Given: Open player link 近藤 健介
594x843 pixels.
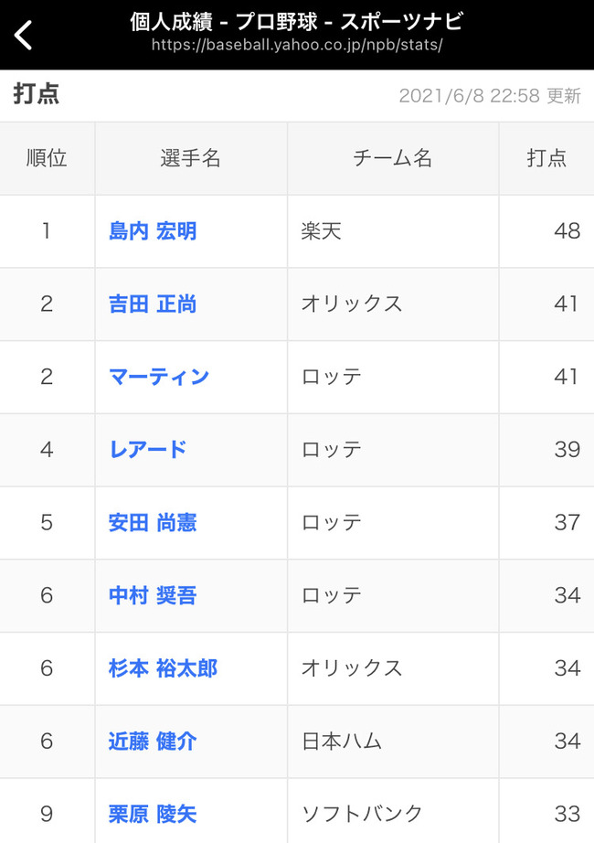Looking at the screenshot, I should pyautogui.click(x=153, y=742).
